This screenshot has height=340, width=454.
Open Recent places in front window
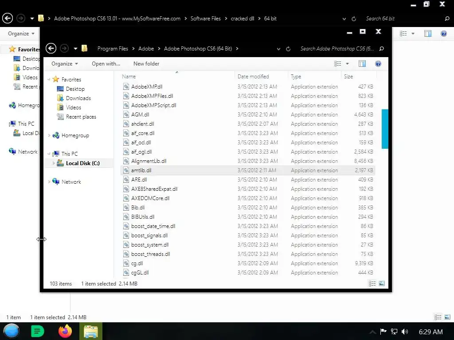tap(81, 117)
